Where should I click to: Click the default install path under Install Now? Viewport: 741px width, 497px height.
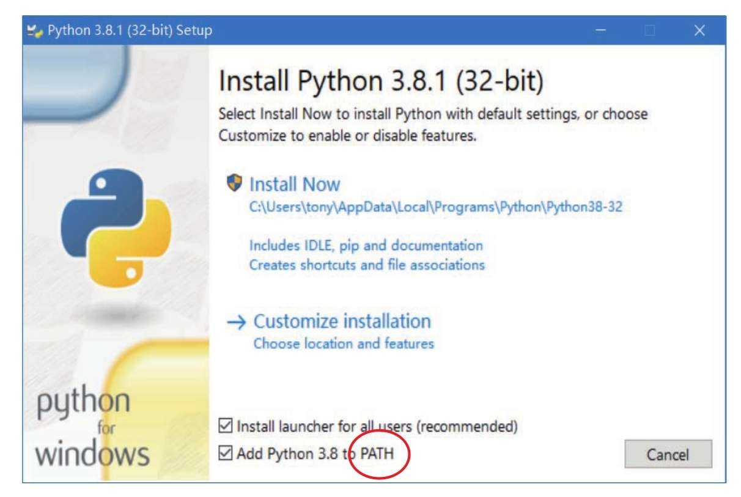click(x=436, y=207)
